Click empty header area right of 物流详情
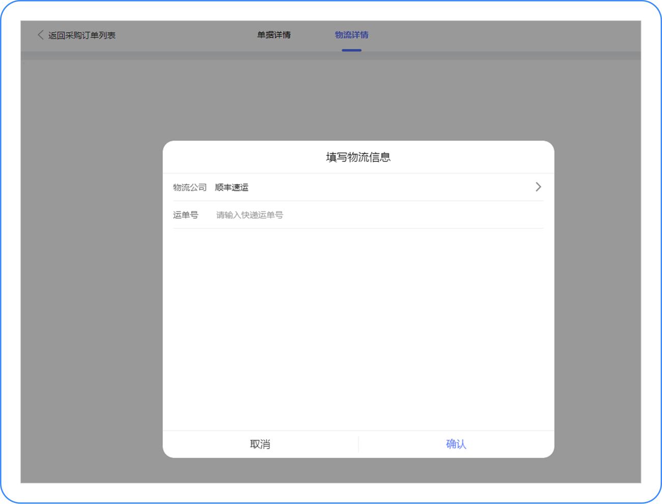The width and height of the screenshot is (662, 504). 504,35
